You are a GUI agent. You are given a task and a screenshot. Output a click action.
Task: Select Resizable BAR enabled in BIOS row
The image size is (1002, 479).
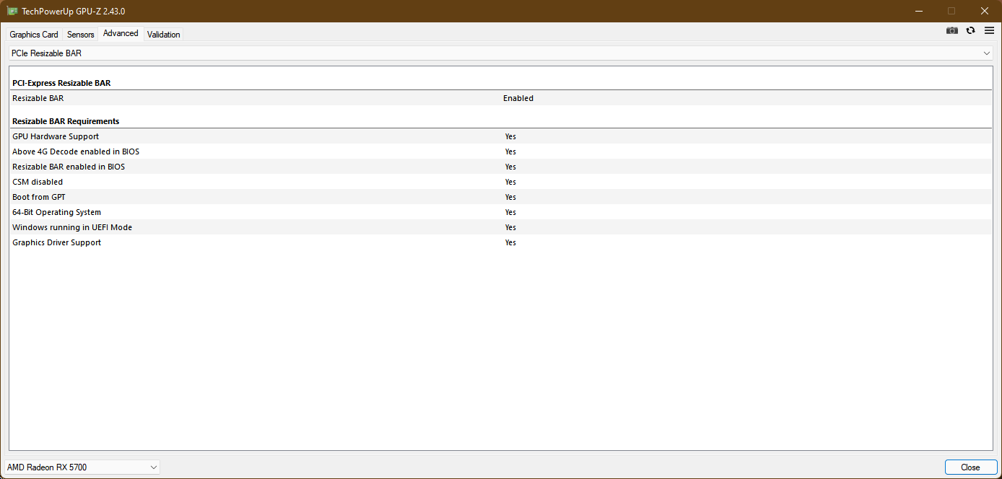click(x=501, y=167)
